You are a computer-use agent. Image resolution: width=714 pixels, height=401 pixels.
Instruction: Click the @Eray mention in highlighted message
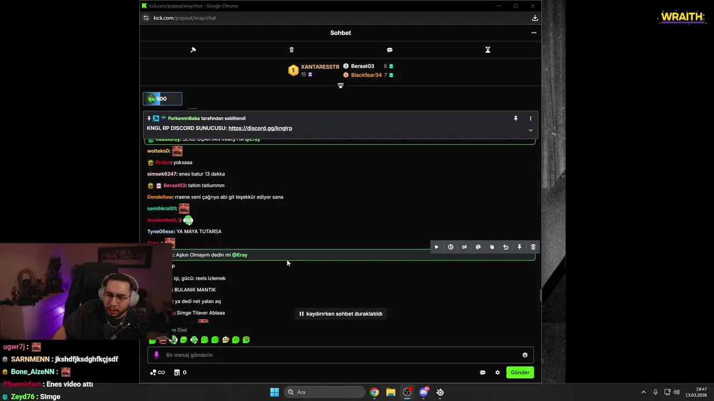[x=240, y=255]
